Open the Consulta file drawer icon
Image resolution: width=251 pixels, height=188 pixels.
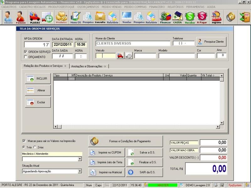pyautogui.click(x=100, y=17)
